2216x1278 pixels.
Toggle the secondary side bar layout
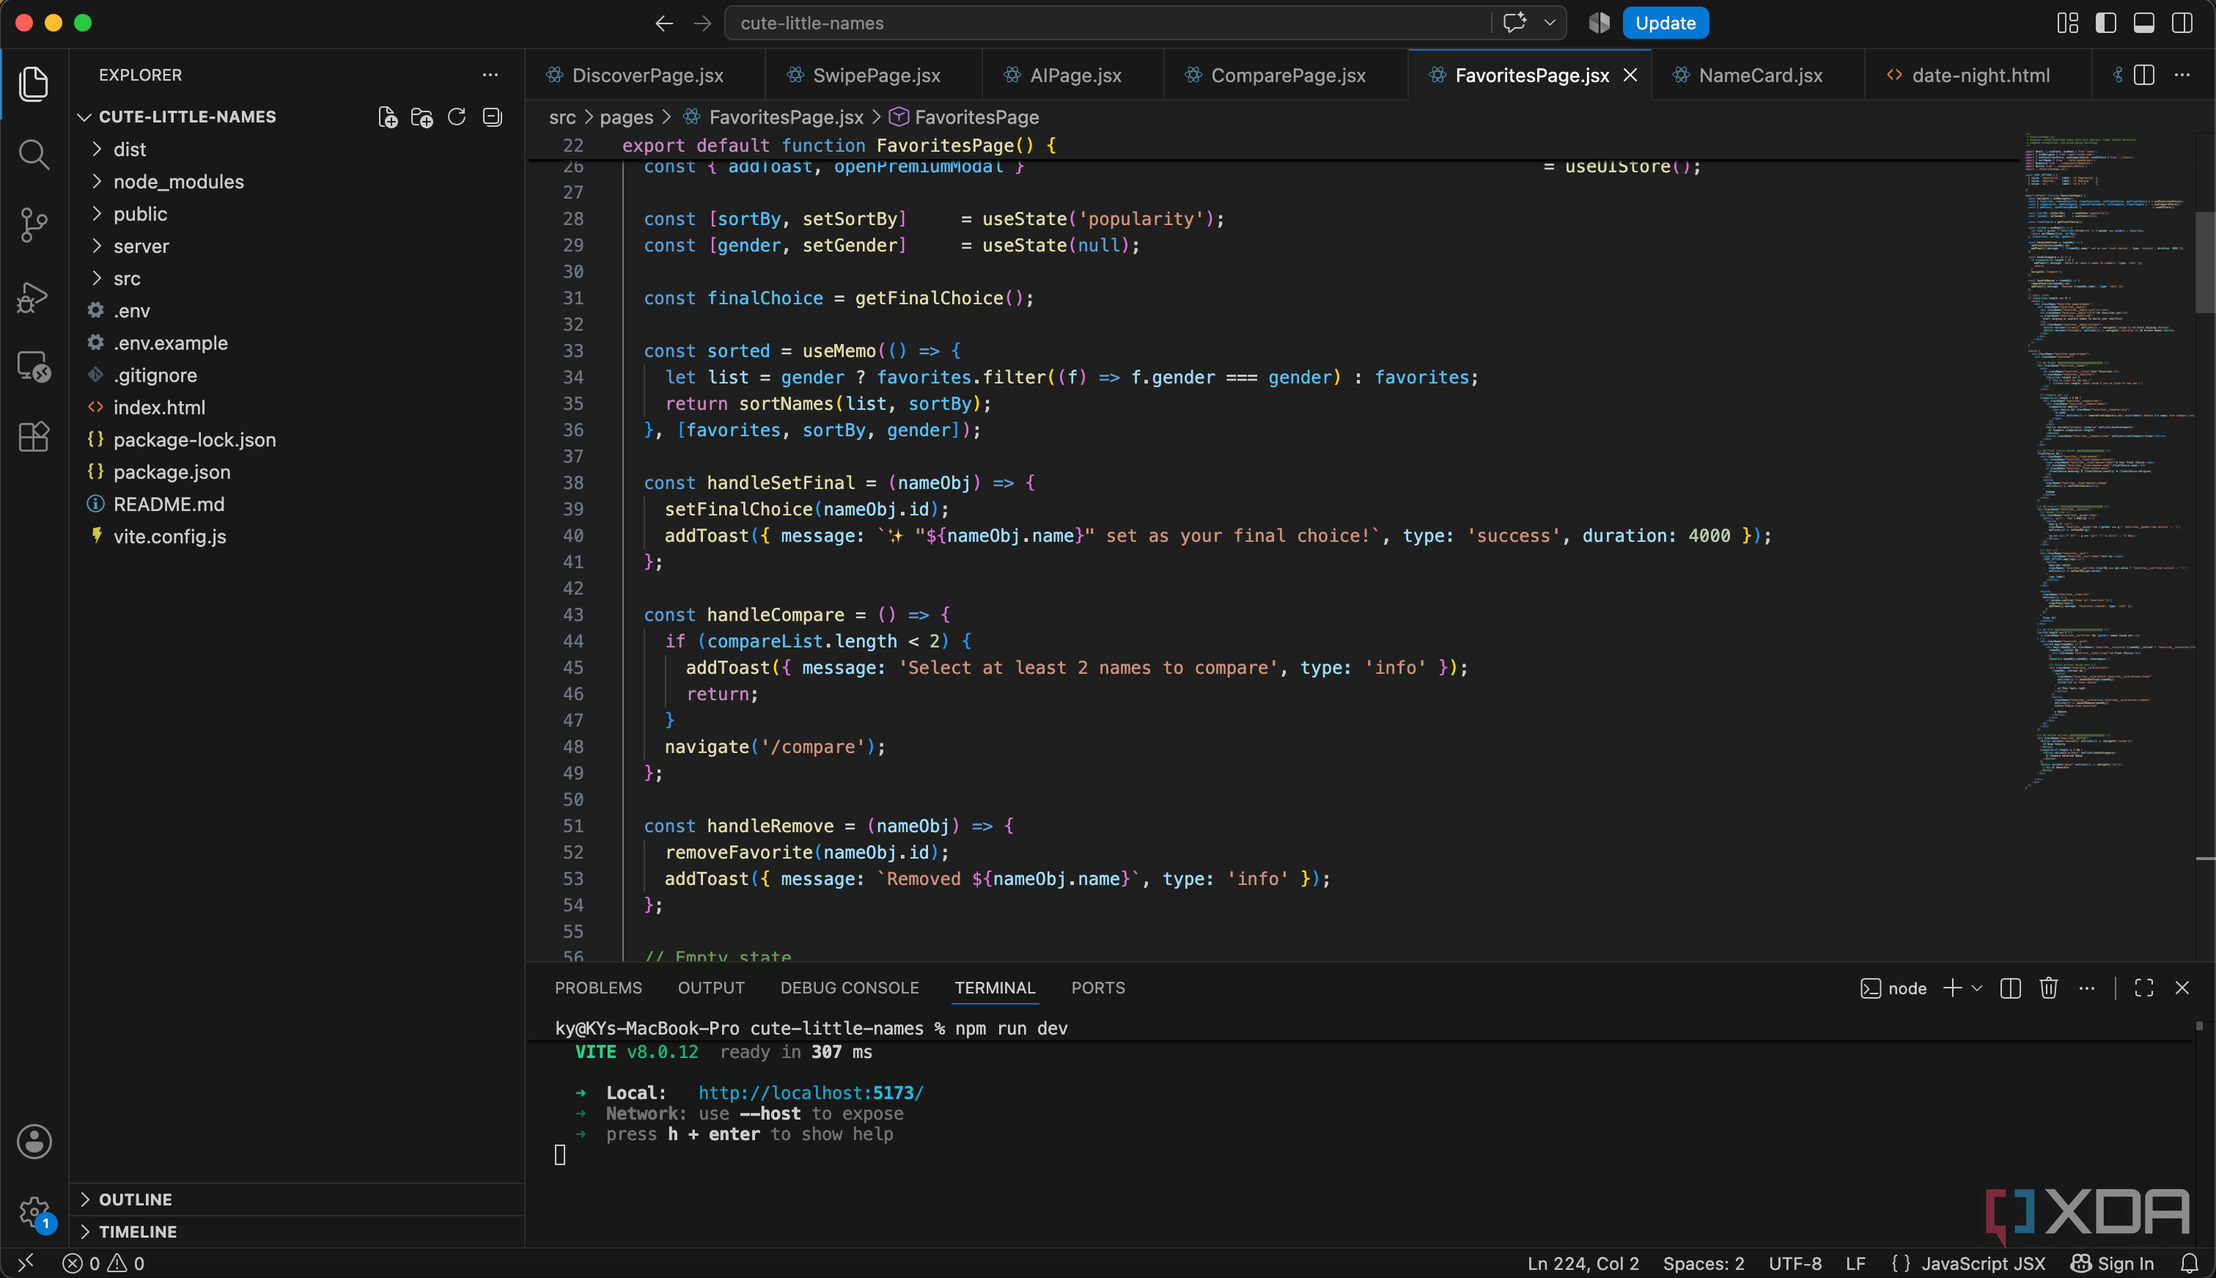(x=2183, y=23)
